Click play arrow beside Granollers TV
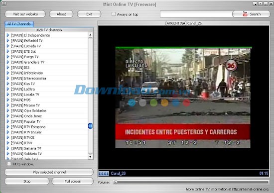This screenshot has height=193, width=274. click(x=8, y=62)
